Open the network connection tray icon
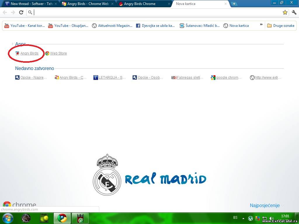The height and width of the screenshot is (224, 299). click(265, 218)
